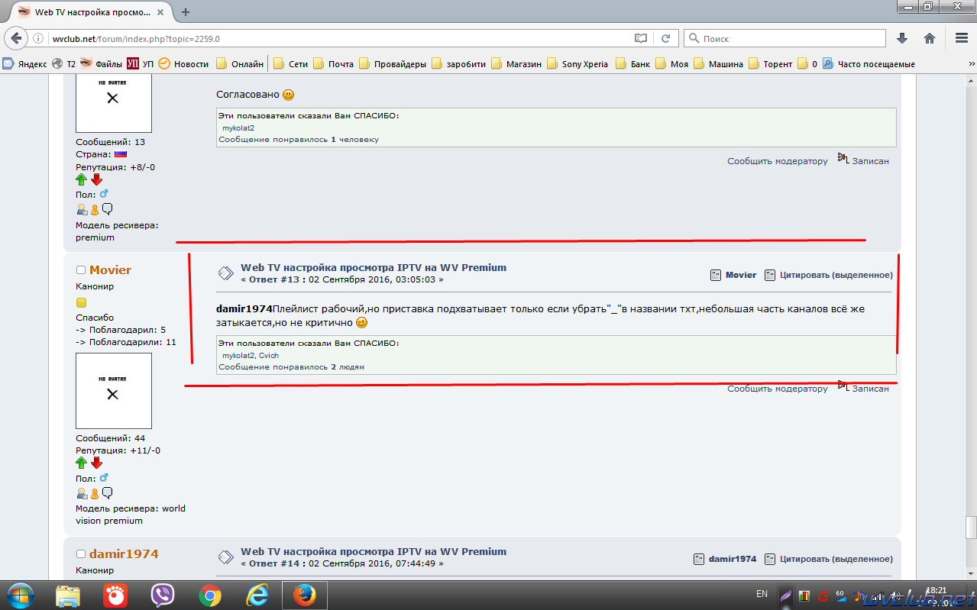Click the message icon beside Ответ #13 title
Viewport: 977px width, 610px height.
[225, 273]
